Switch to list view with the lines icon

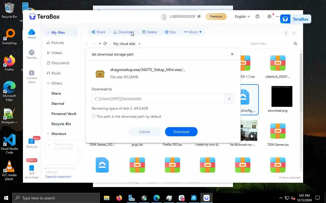pyautogui.click(x=294, y=33)
